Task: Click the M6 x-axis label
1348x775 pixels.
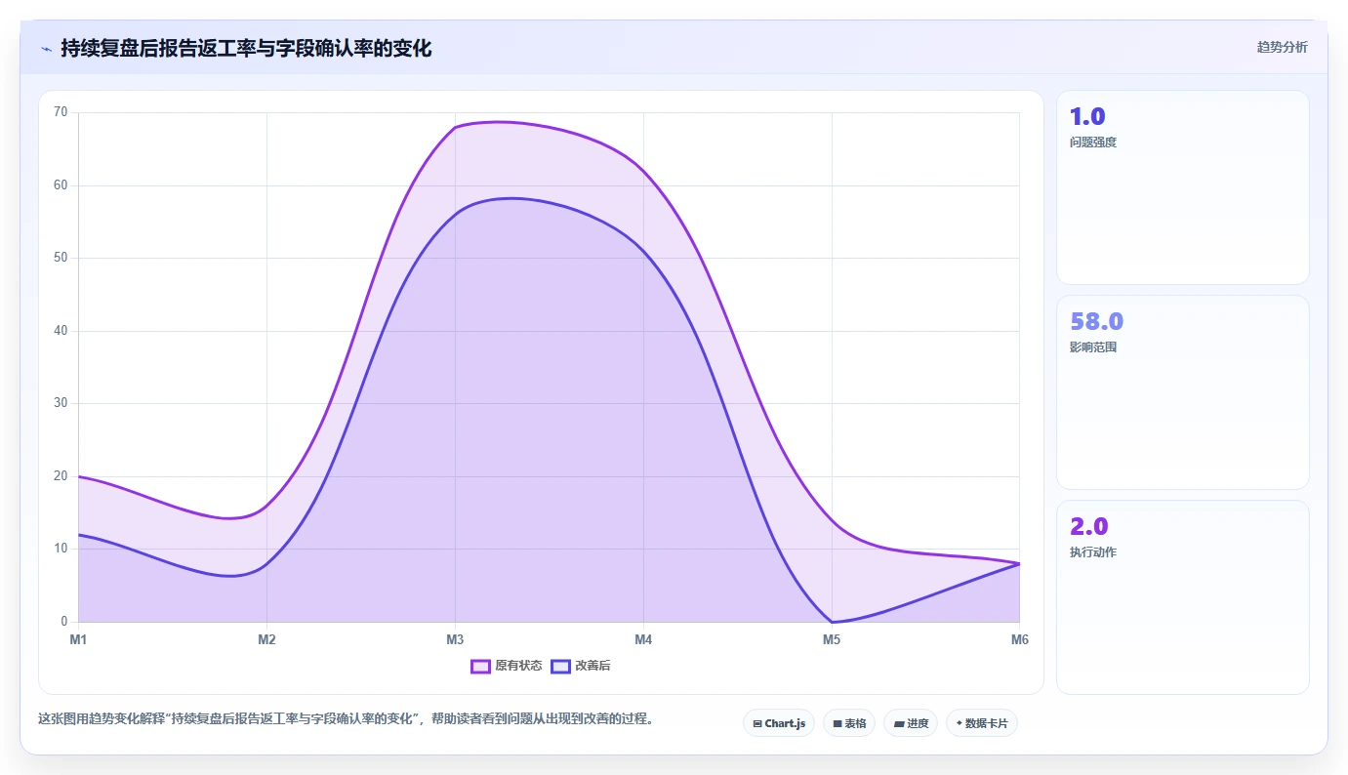Action: (x=1020, y=639)
